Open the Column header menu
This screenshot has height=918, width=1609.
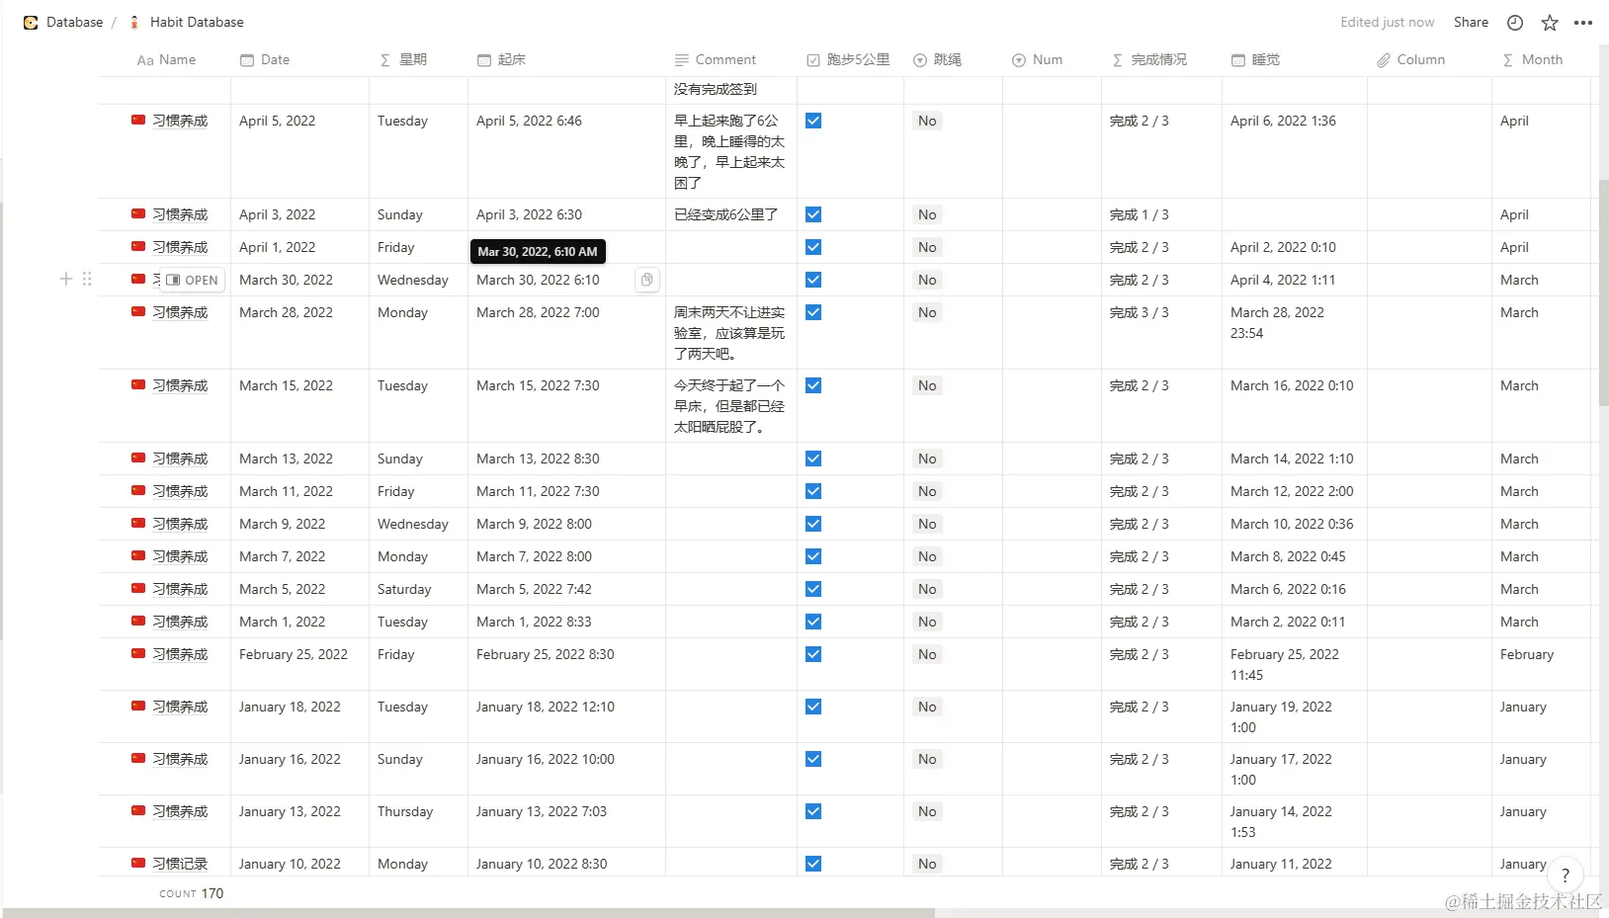[1410, 60]
